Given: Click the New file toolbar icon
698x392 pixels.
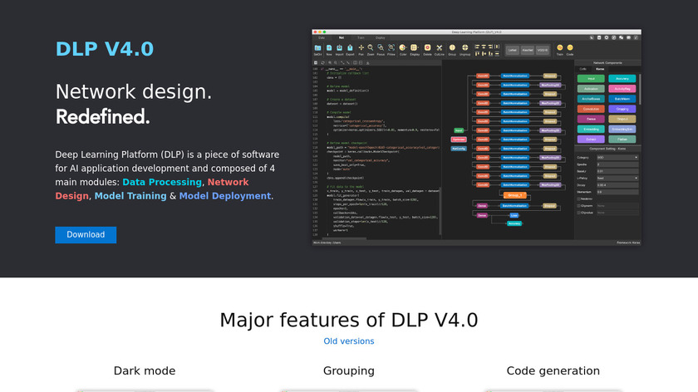Looking at the screenshot, I should coord(329,48).
